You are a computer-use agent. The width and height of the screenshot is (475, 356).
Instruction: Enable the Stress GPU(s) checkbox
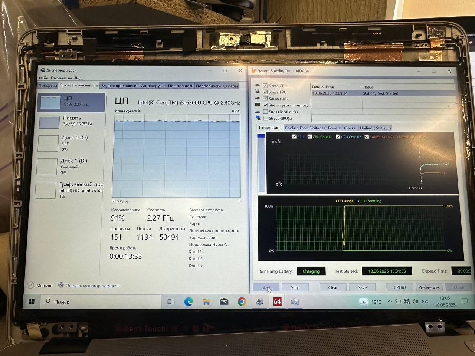(265, 118)
